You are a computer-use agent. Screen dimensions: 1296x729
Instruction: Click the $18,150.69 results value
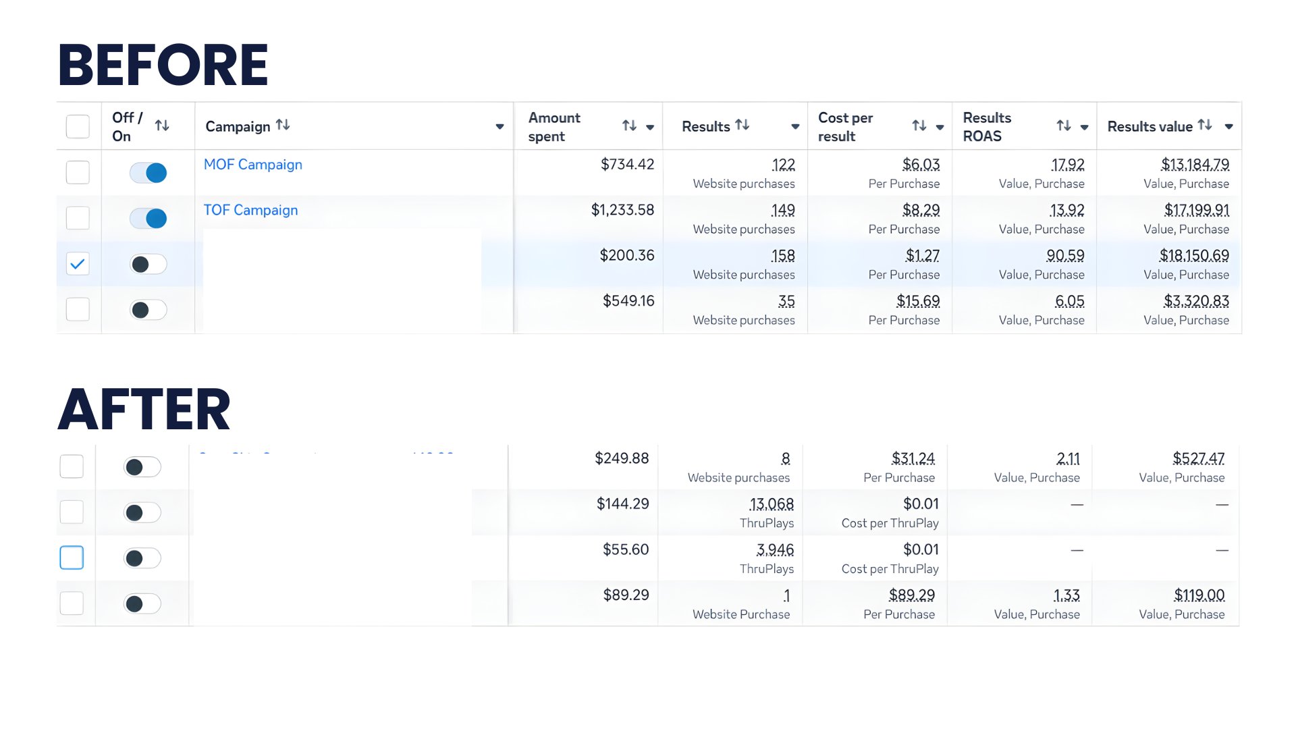pyautogui.click(x=1193, y=256)
